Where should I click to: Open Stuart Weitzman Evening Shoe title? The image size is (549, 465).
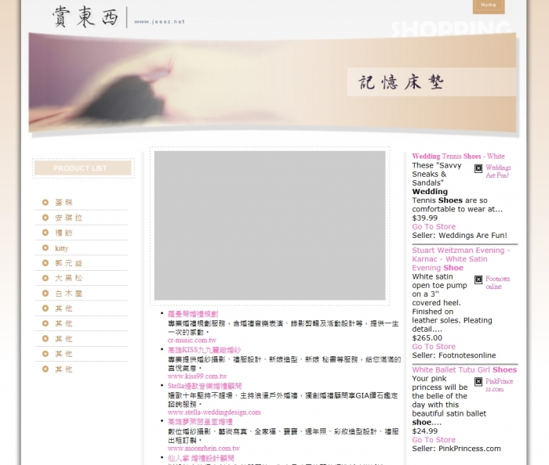coord(461,259)
